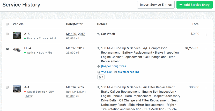Click the meter reading 65,834 mi

(72, 38)
